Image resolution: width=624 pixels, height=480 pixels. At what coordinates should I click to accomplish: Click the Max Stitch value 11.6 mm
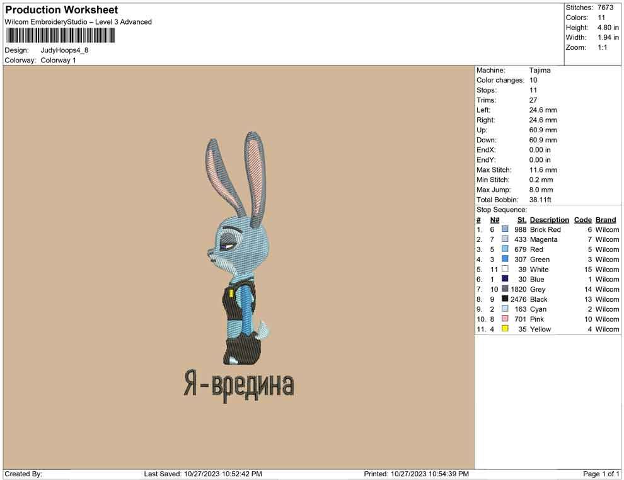(x=543, y=170)
